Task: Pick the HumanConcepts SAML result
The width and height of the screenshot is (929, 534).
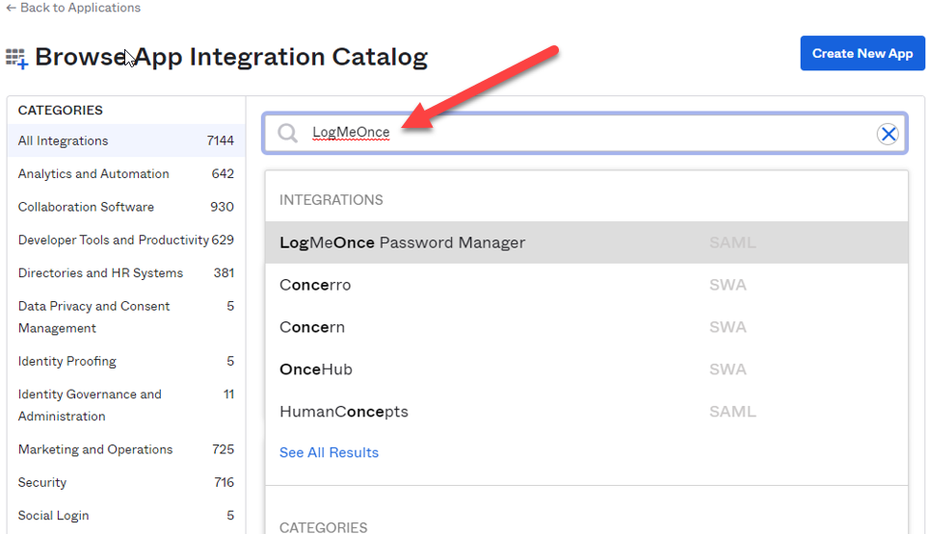Action: coord(586,412)
